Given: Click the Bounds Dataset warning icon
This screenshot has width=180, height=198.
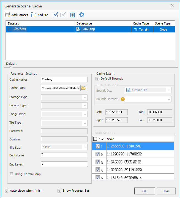Looking at the screenshot, I should pyautogui.click(x=122, y=99).
